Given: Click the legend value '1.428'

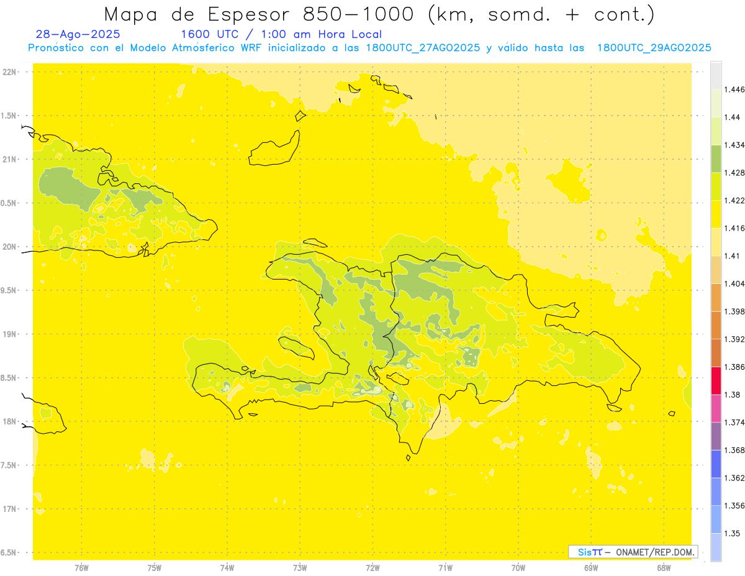Looking at the screenshot, I should point(735,173).
